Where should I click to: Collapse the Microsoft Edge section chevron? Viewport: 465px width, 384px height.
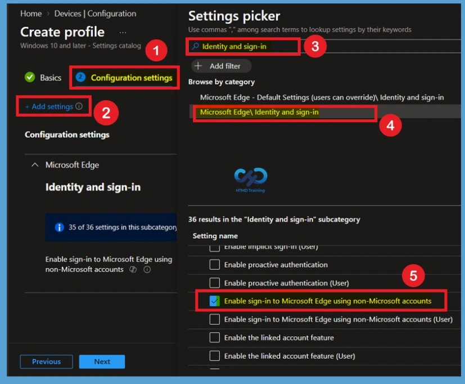coord(35,165)
